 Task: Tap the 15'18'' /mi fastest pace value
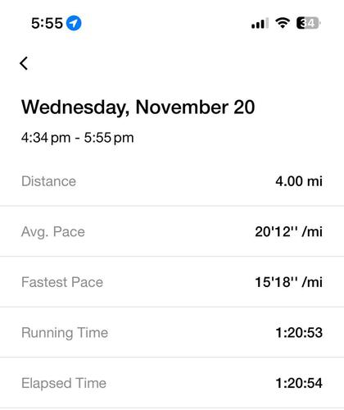288,282
